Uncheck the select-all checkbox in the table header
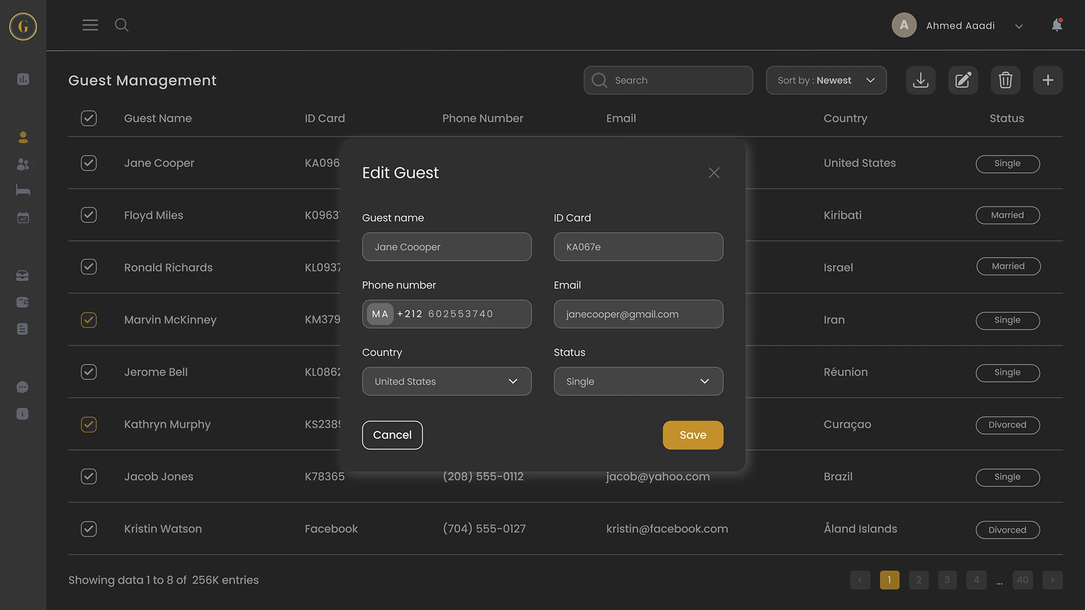The width and height of the screenshot is (1085, 610). pos(89,118)
